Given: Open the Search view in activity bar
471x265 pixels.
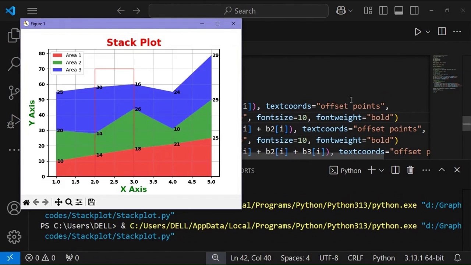Looking at the screenshot, I should coord(14,64).
